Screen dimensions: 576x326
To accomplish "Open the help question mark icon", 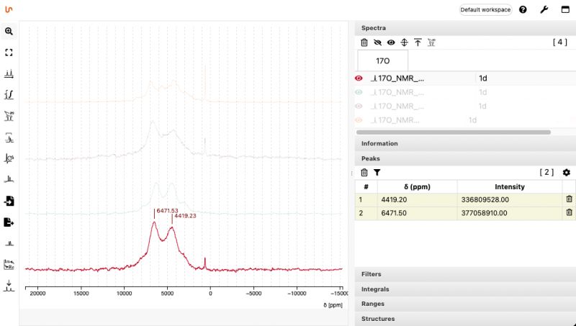I will tap(523, 9).
